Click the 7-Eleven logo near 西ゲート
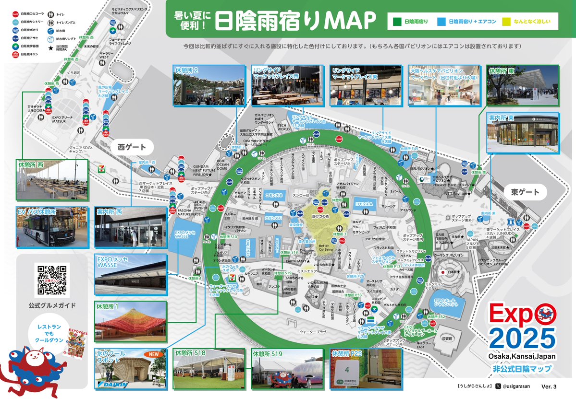 click(102, 169)
